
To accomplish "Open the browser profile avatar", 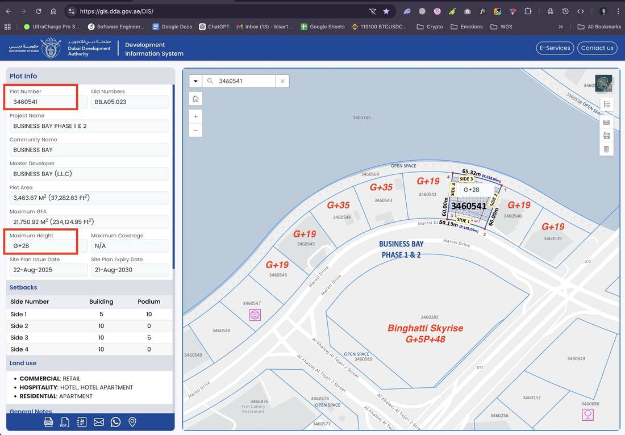I will (603, 11).
